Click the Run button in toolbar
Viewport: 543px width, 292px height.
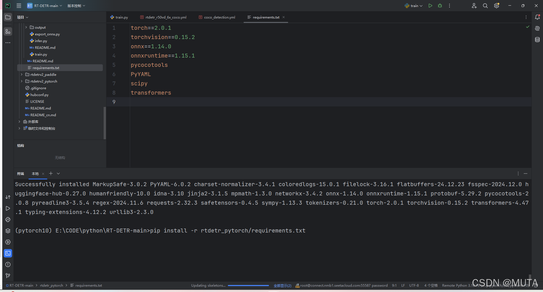pos(430,6)
